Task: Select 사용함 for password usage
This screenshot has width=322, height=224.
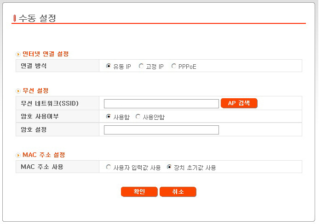Action: pyautogui.click(x=108, y=117)
